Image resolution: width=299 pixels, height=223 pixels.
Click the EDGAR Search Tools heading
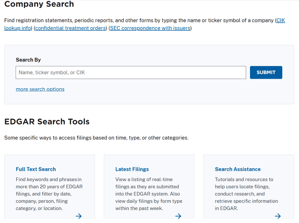pyautogui.click(x=47, y=122)
